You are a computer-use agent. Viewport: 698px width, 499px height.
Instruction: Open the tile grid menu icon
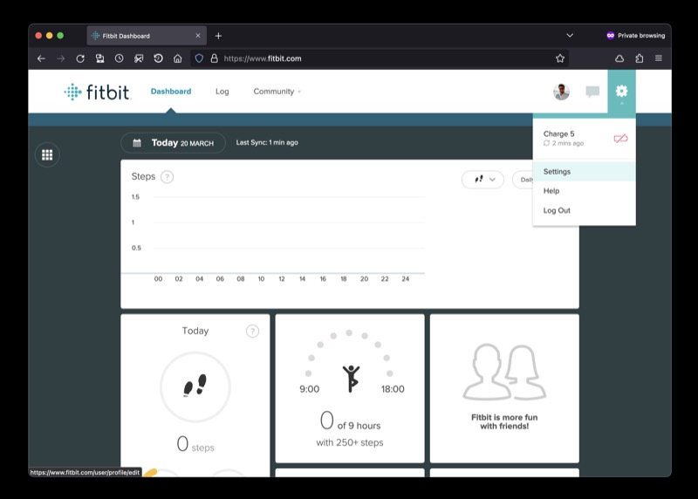tap(47, 154)
